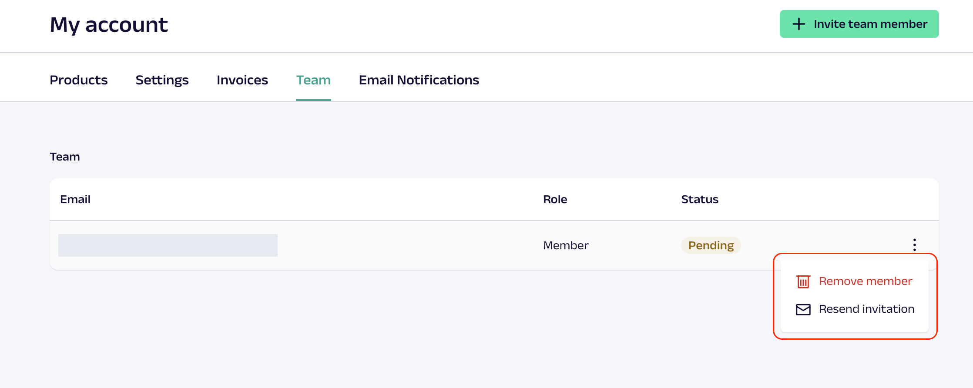Go to the Invoices tab
Screen dimensions: 973x388
click(242, 80)
